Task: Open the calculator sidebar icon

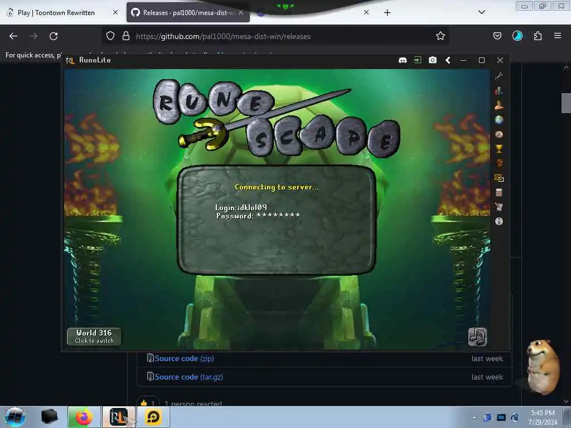Action: pos(499,192)
